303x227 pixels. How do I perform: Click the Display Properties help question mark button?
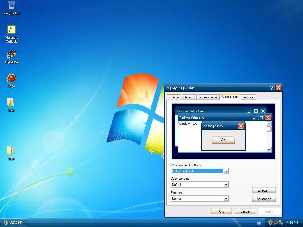[x=272, y=88]
